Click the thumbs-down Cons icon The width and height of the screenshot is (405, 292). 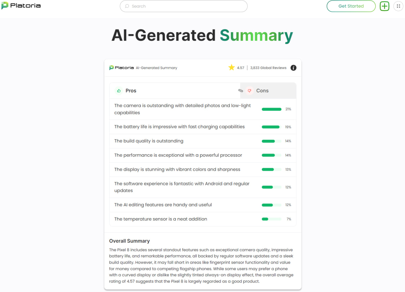click(249, 90)
